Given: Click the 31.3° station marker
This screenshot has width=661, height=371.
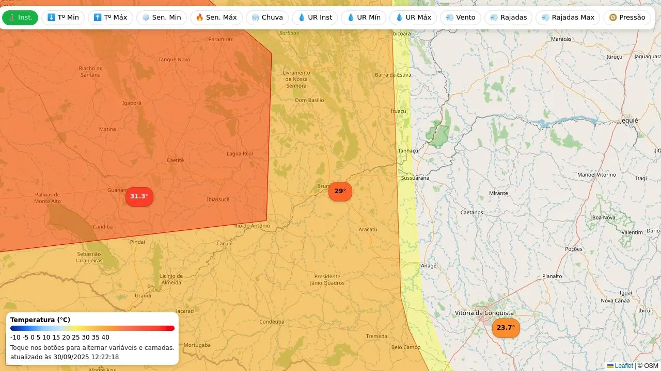Looking at the screenshot, I should (139, 196).
